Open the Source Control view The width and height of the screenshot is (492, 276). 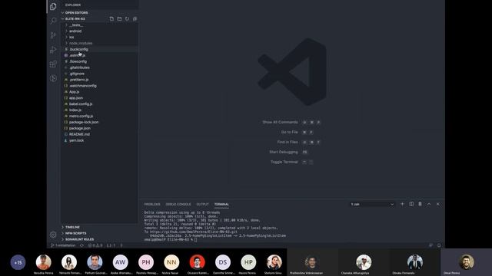[53, 35]
